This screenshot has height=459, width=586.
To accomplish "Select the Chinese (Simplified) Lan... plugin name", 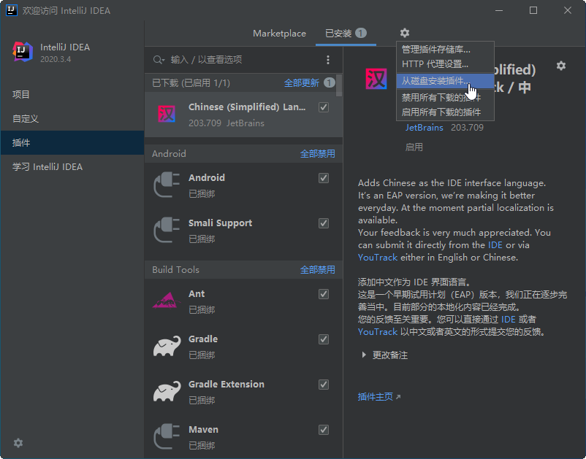I will click(x=247, y=107).
